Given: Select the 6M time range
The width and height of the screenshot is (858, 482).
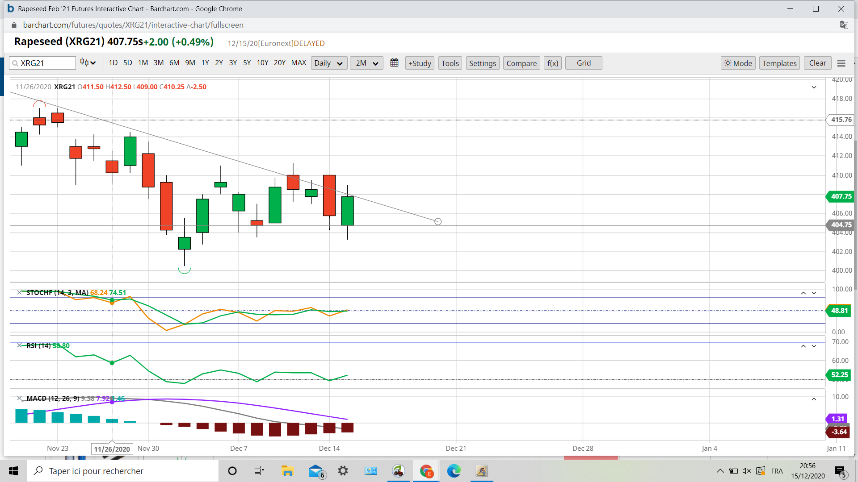Looking at the screenshot, I should click(174, 63).
